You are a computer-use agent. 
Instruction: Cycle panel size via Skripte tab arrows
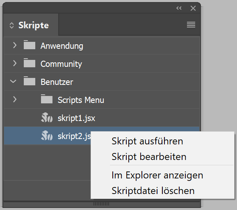[11, 25]
